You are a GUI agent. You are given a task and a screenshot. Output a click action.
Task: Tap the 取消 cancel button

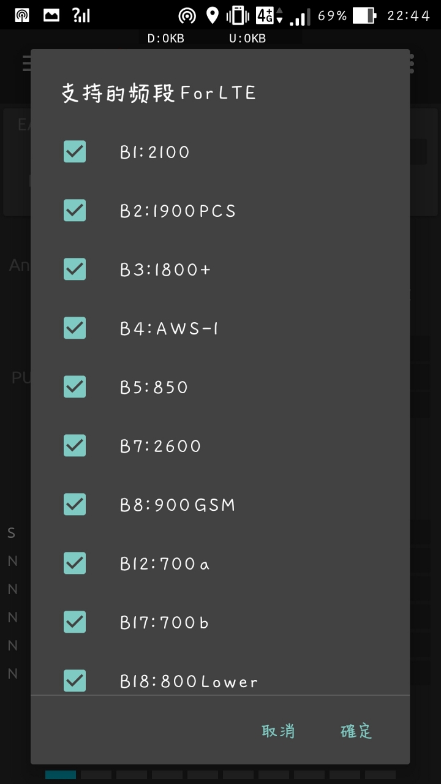pos(279,731)
